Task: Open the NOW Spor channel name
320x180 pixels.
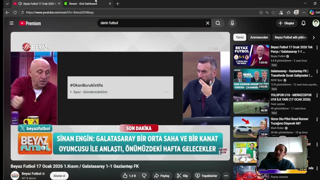Action: (x=276, y=80)
